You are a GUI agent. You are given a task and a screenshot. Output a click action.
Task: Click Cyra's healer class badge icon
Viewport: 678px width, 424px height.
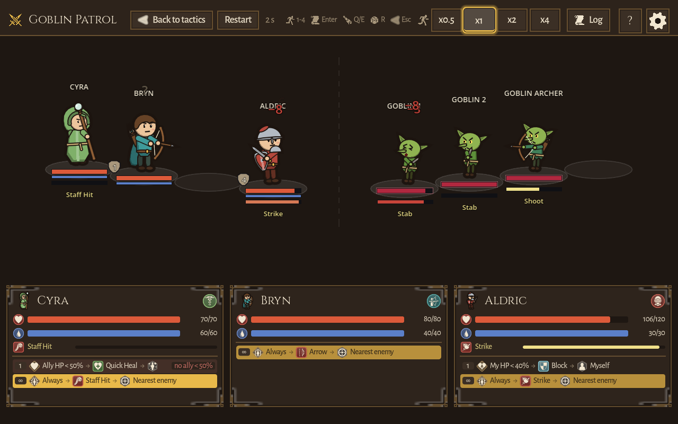pyautogui.click(x=210, y=301)
